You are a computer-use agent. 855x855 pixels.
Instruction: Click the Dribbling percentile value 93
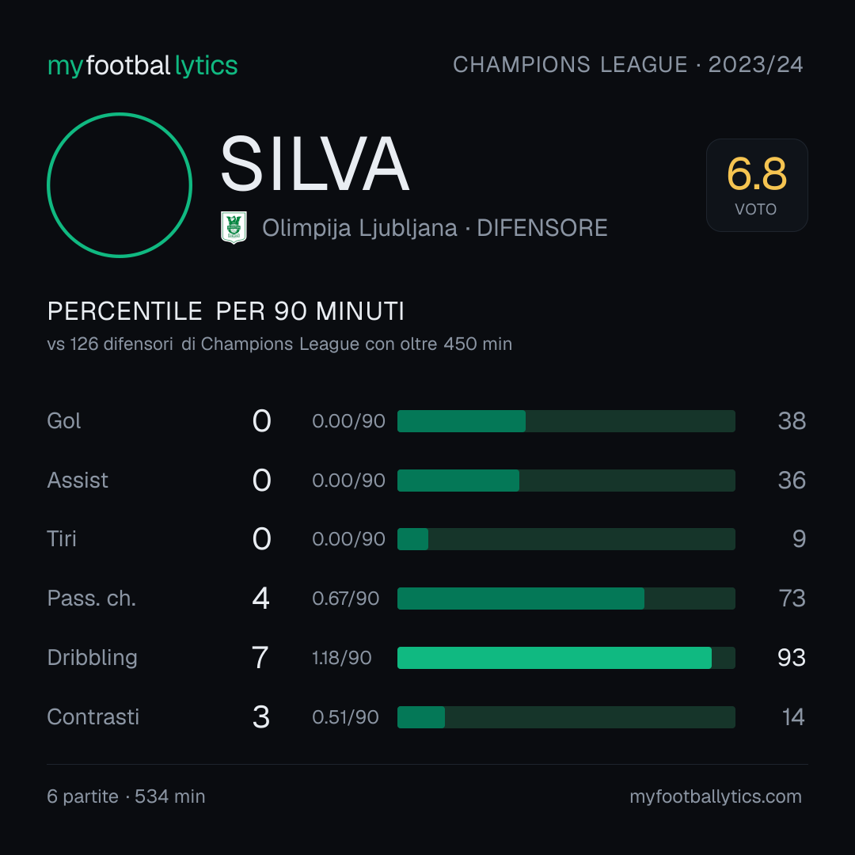[x=791, y=658]
